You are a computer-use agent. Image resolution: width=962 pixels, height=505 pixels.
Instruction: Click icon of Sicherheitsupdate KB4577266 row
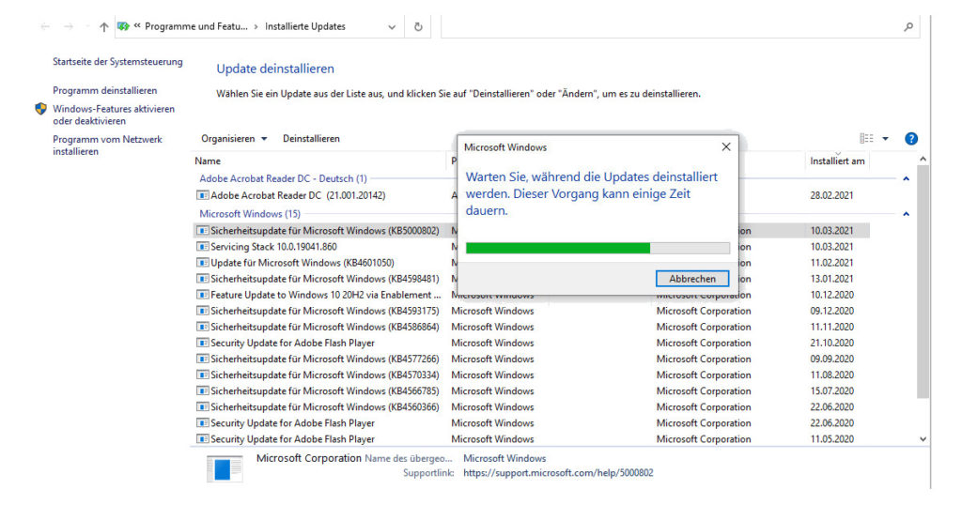pyautogui.click(x=203, y=360)
